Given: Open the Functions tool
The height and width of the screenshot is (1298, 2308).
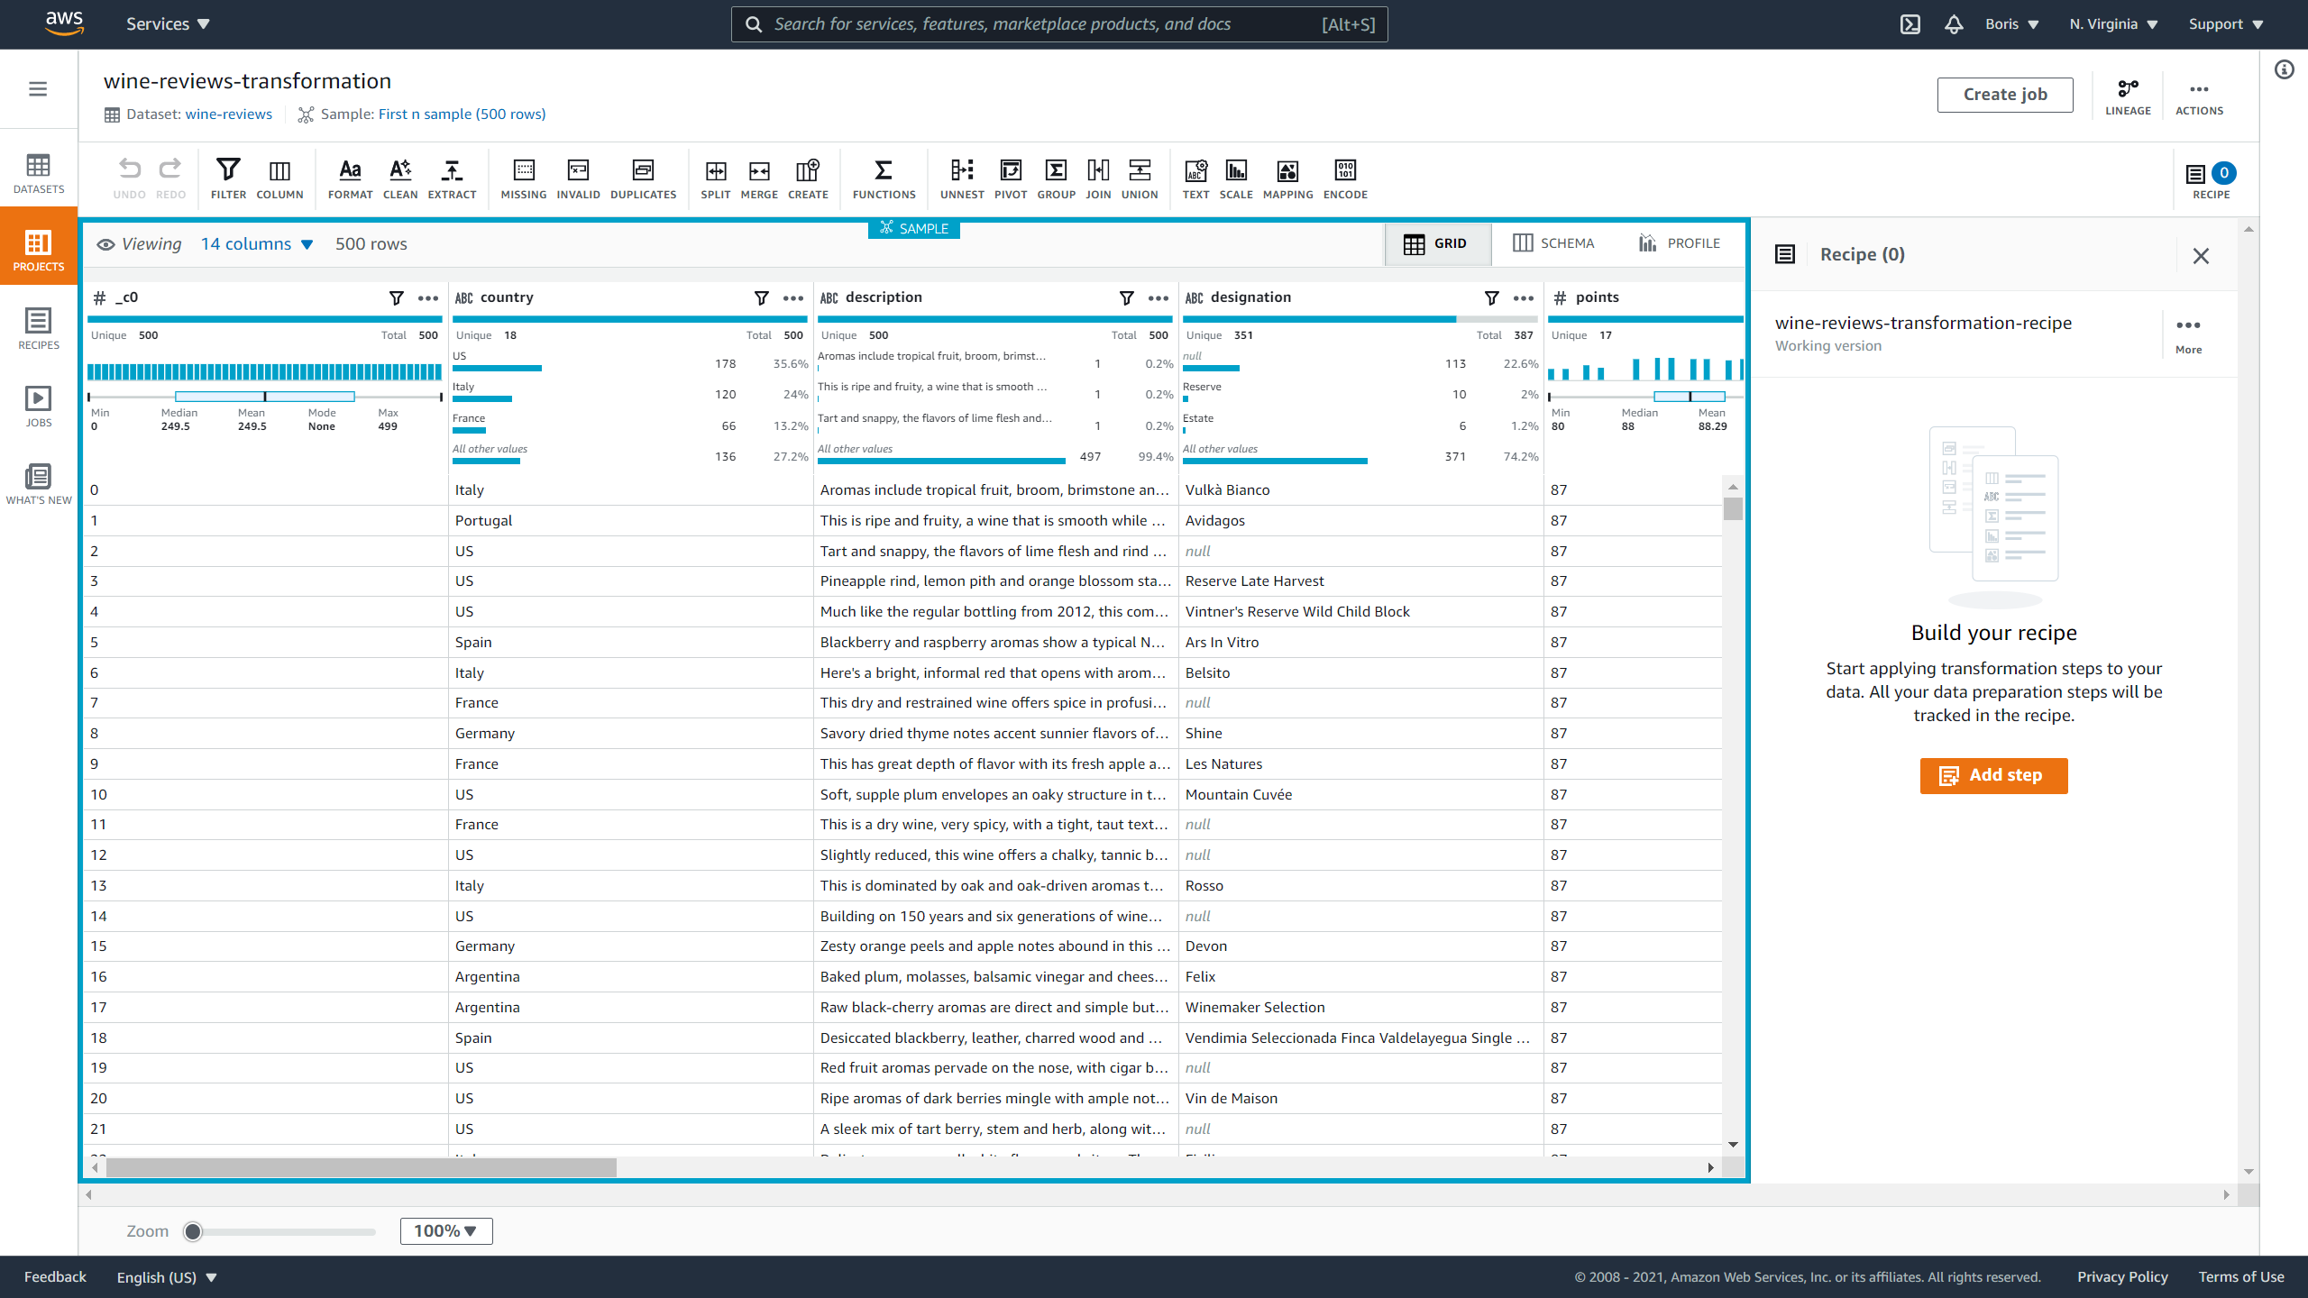Looking at the screenshot, I should pyautogui.click(x=884, y=178).
